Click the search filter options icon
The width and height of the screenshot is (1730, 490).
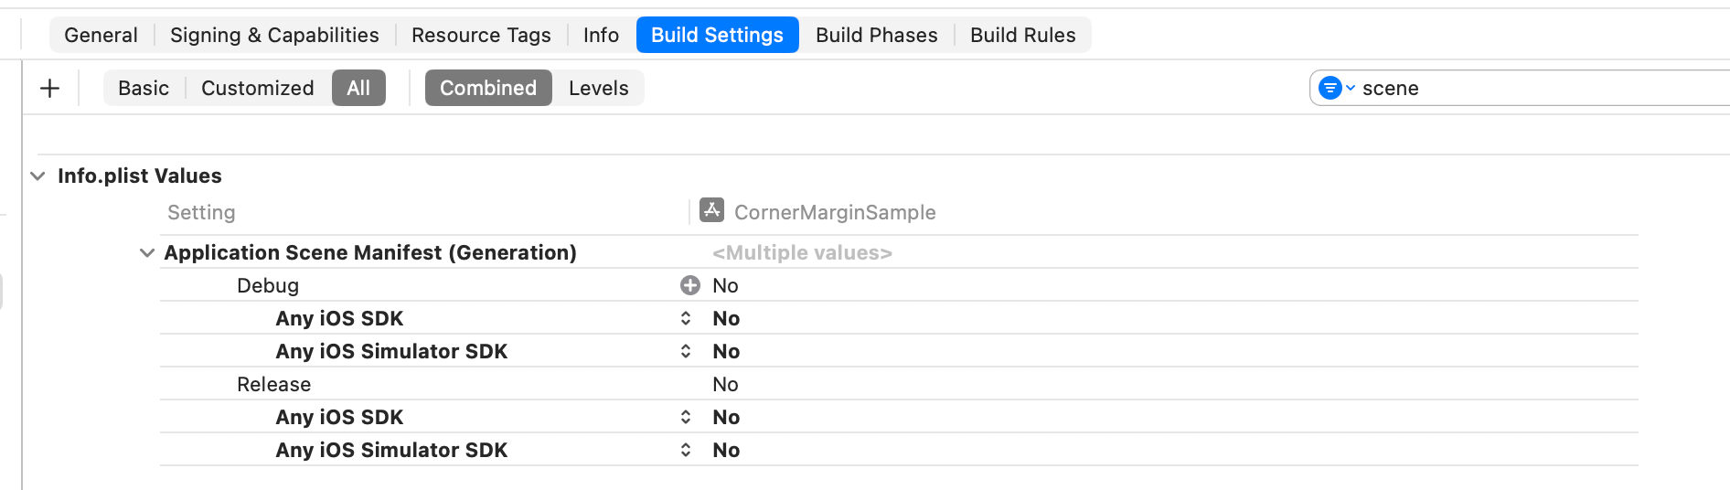click(x=1334, y=88)
